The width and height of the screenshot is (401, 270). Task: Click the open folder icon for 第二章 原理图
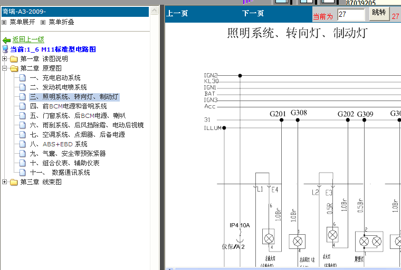coord(14,68)
